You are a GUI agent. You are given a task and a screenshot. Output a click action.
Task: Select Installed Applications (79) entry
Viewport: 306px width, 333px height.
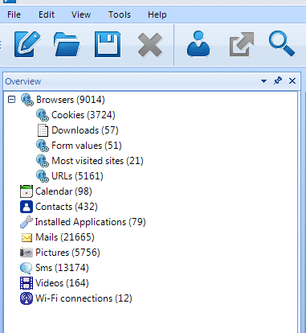(91, 222)
